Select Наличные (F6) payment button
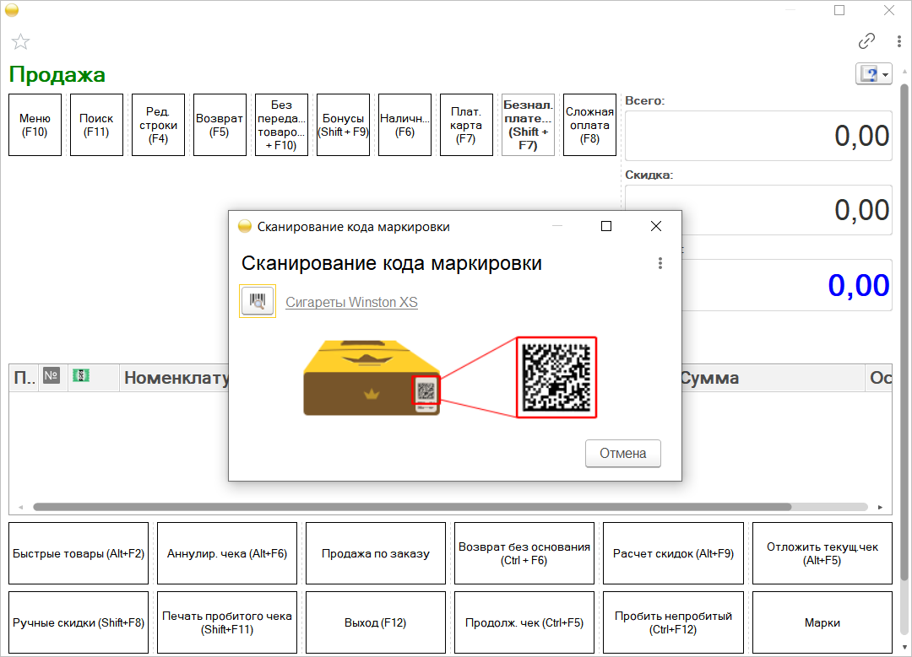This screenshot has height=657, width=912. tap(404, 125)
